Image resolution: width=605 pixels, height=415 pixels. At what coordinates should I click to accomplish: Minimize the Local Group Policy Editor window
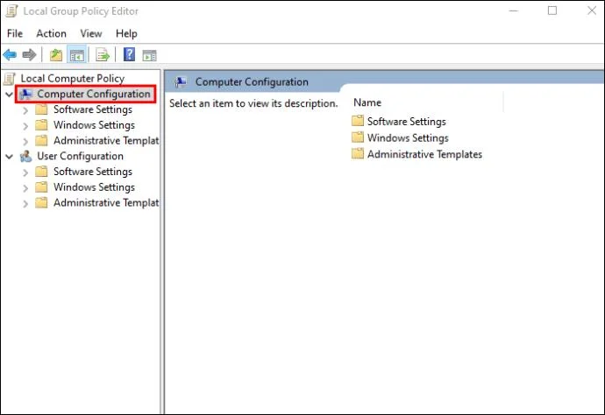tap(513, 11)
